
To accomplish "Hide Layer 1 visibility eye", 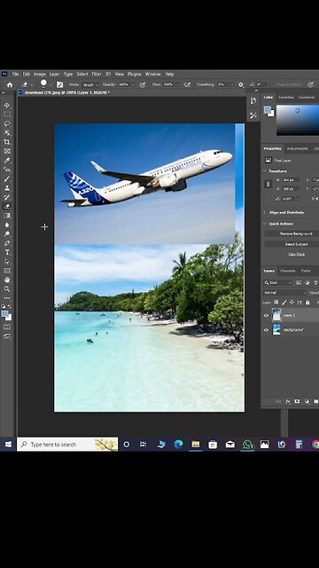I will (x=266, y=316).
